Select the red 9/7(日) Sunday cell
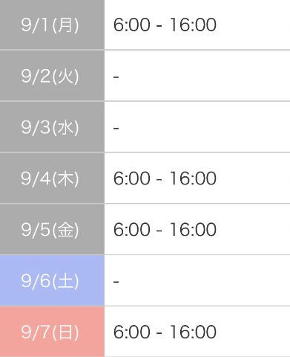The width and height of the screenshot is (290, 357). tap(52, 332)
